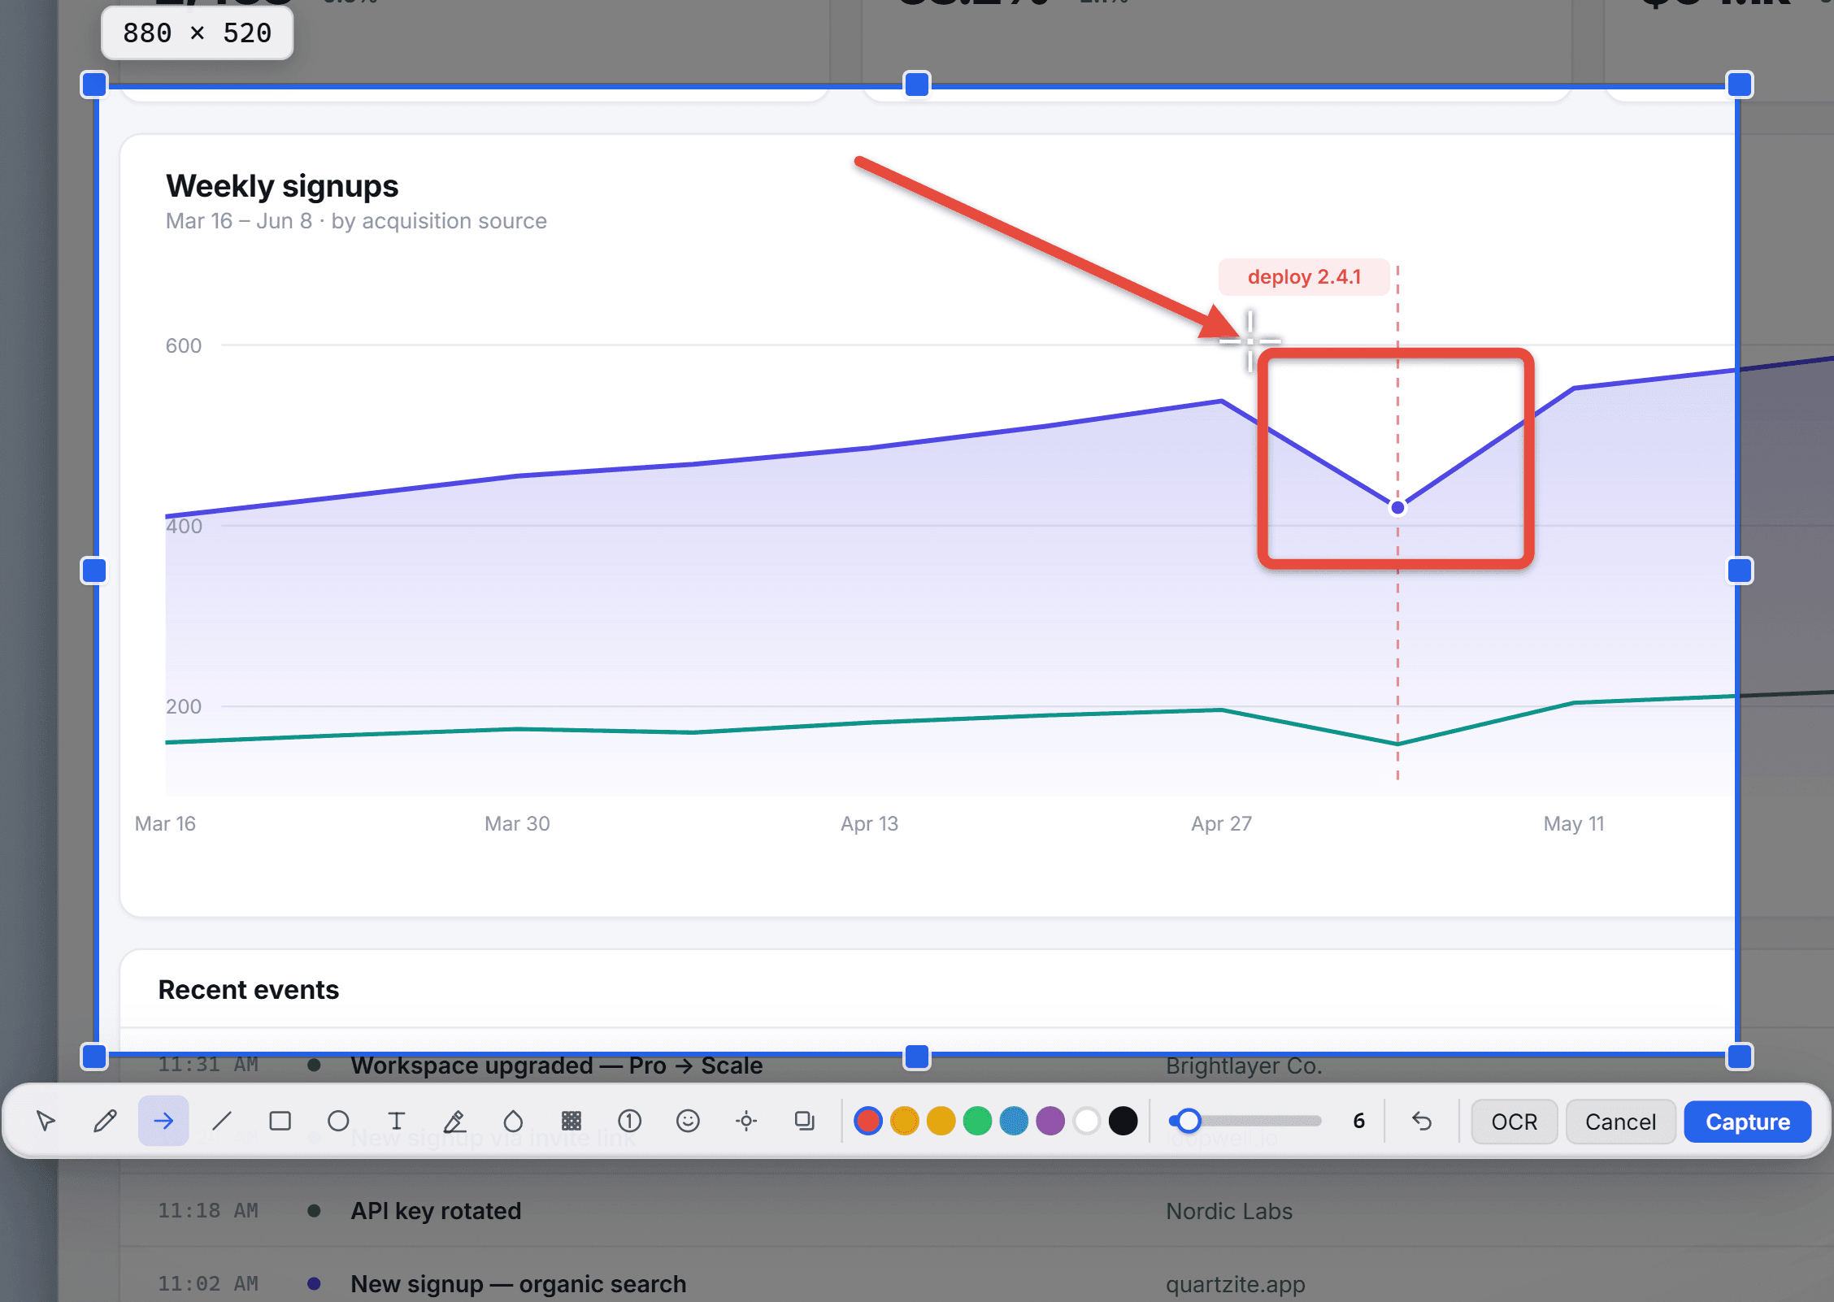1834x1302 pixels.
Task: Click the top-center selection handle
Action: pyautogui.click(x=917, y=85)
